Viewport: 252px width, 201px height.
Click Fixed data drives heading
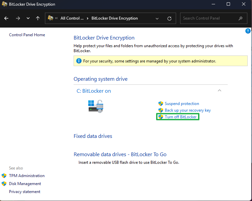[93, 136]
